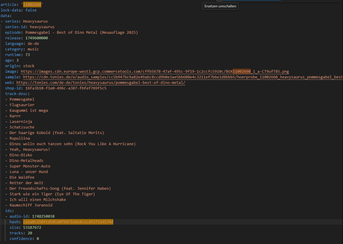Click the 'Ersetzen umschalten' tooltip
This screenshot has height=244, width=343.
click(220, 6)
